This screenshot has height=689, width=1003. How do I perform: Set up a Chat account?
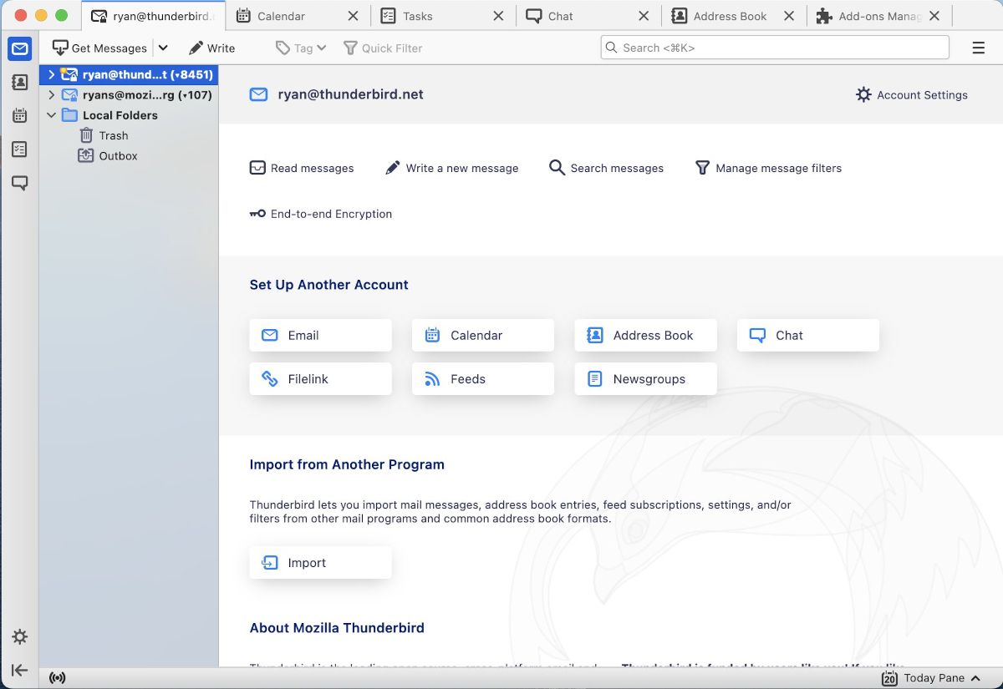click(808, 335)
